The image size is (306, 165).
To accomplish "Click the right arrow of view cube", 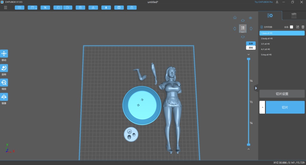I will click(251, 28).
